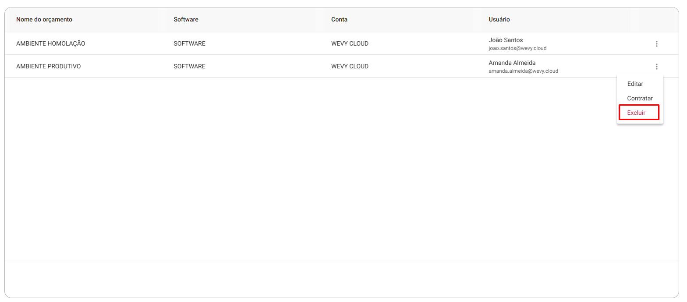The height and width of the screenshot is (302, 687).
Task: Sort by Nome do orçamento column header
Action: 44,19
